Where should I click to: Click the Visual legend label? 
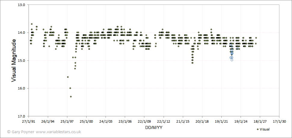click(x=265, y=129)
